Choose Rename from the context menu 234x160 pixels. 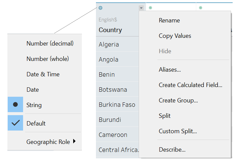coord(169,20)
